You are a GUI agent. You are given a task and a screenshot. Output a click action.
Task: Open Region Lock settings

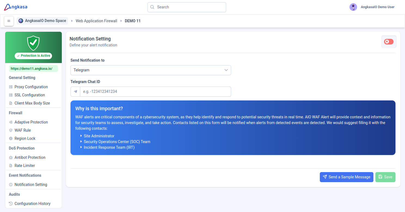(25, 138)
